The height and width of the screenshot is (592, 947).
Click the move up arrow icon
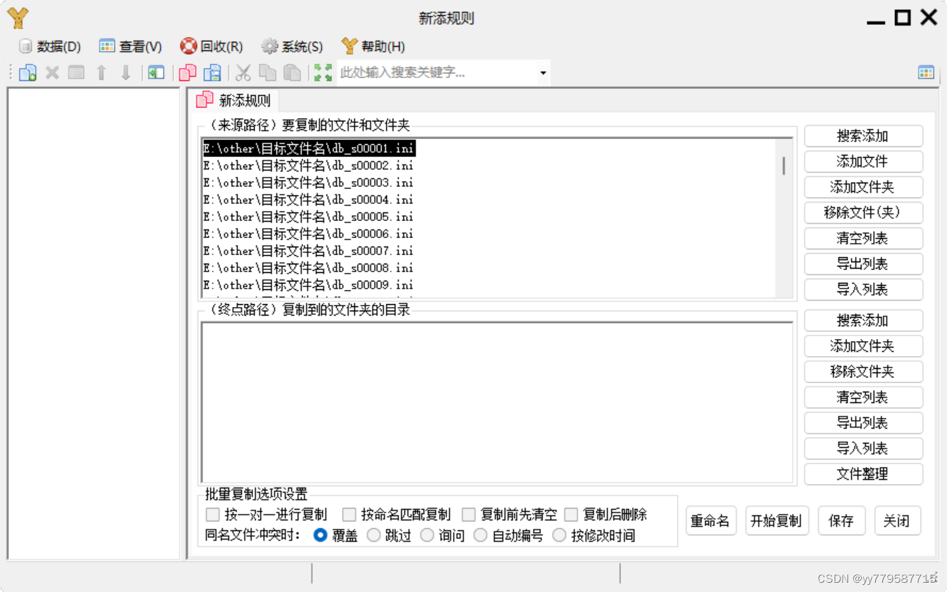[101, 72]
